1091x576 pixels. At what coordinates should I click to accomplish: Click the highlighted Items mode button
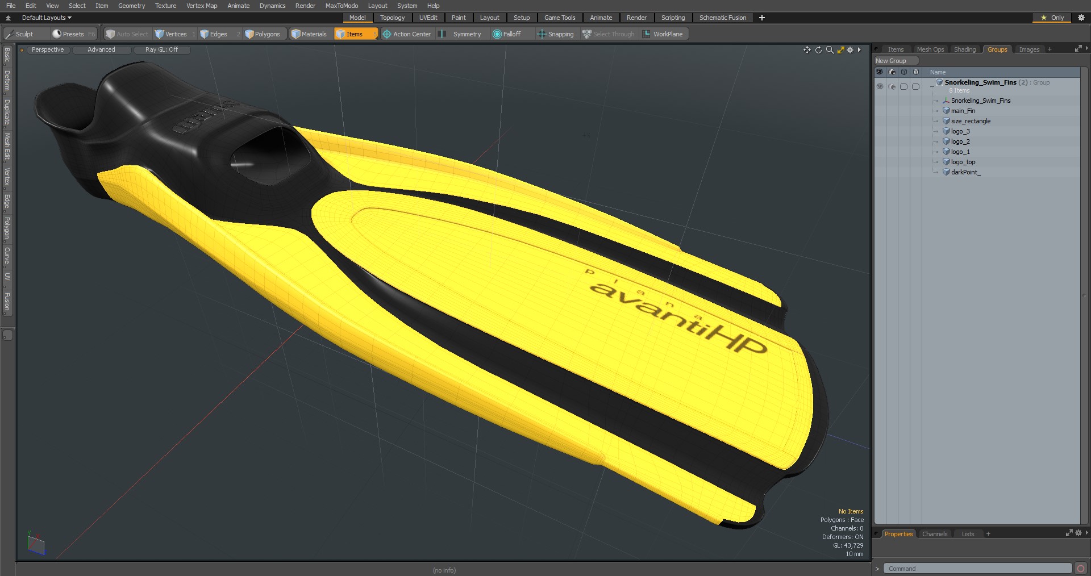tap(355, 34)
